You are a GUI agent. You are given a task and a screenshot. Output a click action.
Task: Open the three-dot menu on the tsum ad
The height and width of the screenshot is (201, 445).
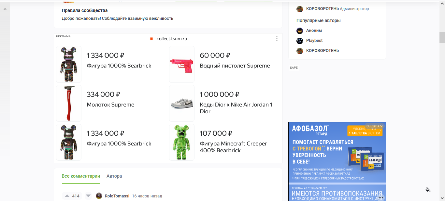[277, 39]
